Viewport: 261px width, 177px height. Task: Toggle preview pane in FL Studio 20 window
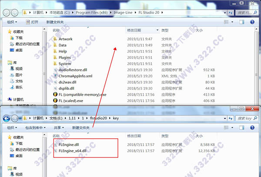click(x=242, y=22)
